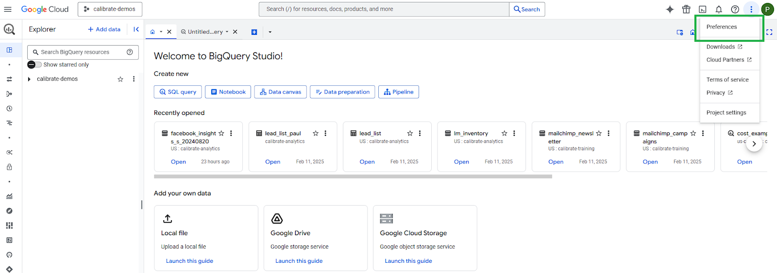Open the notifications bell

[719, 9]
